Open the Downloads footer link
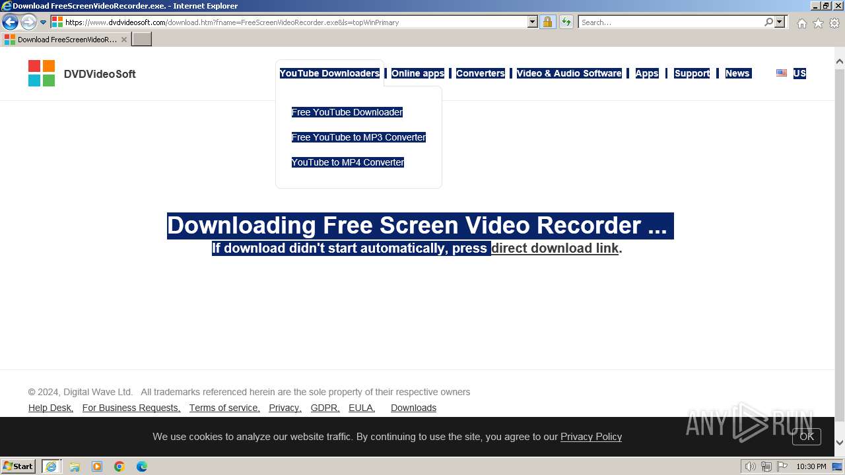Image resolution: width=845 pixels, height=475 pixels. [413, 408]
